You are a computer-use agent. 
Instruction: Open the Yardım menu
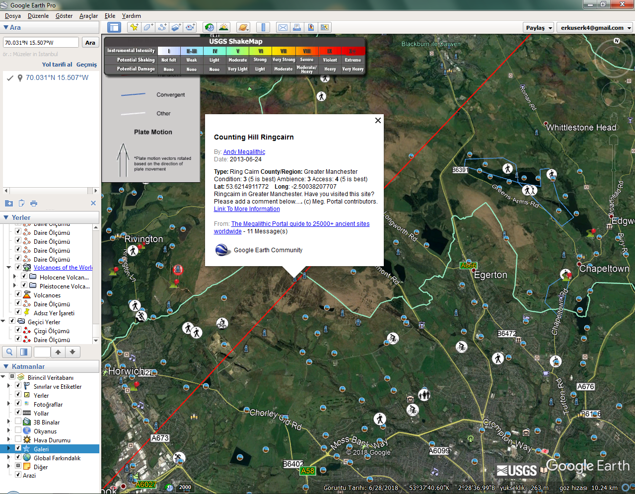(x=131, y=16)
